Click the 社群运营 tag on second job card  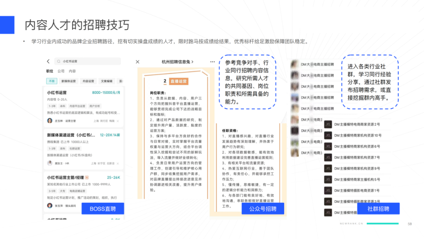(x=75, y=149)
